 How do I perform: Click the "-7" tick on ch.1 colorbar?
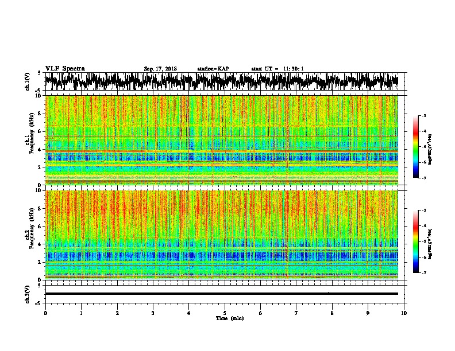tap(424, 178)
